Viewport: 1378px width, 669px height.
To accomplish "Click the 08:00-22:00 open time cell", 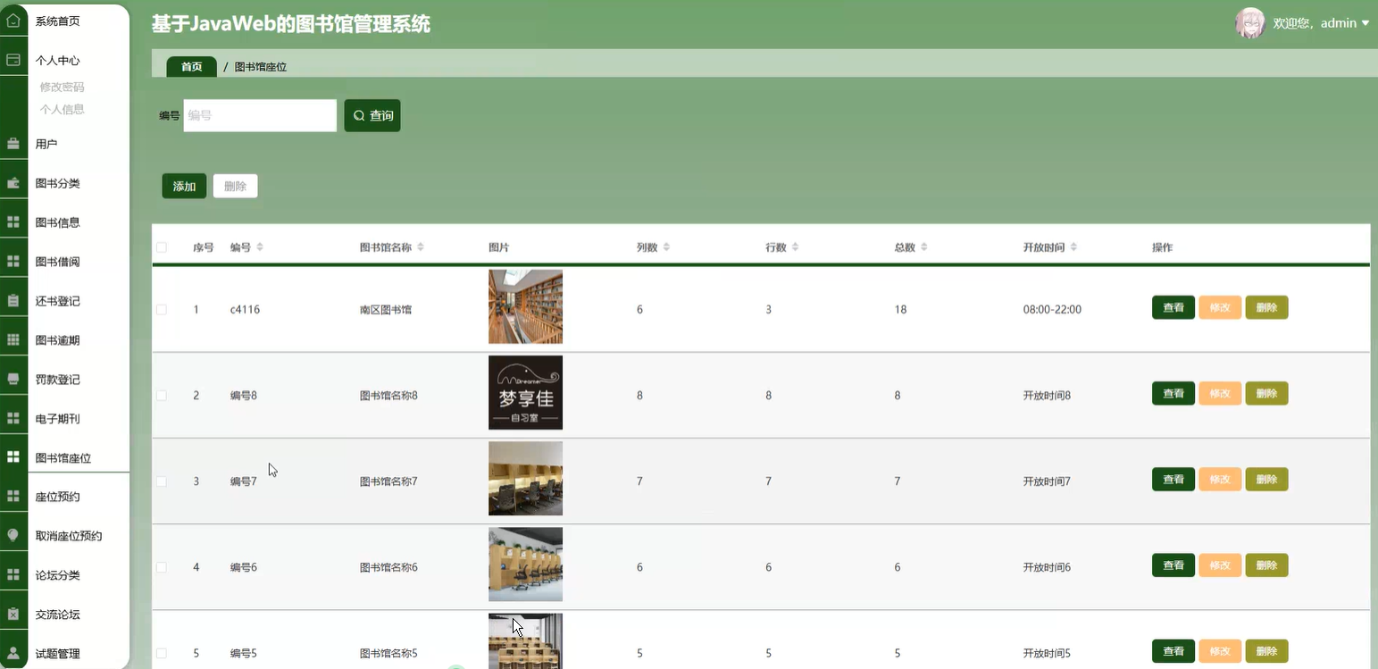I will pyautogui.click(x=1052, y=309).
